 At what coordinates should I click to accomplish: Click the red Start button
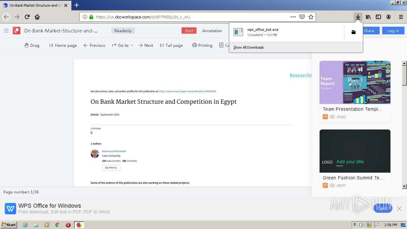(189, 31)
